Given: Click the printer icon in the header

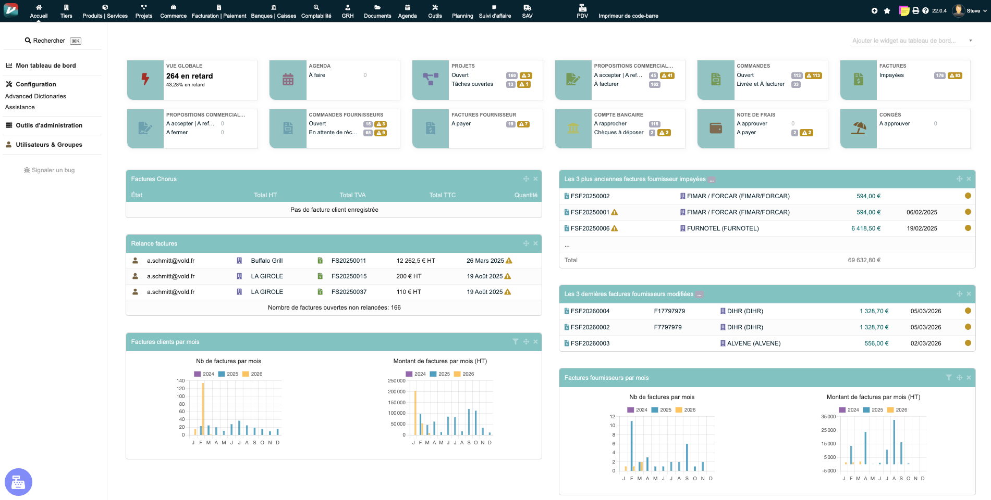Looking at the screenshot, I should [x=916, y=11].
